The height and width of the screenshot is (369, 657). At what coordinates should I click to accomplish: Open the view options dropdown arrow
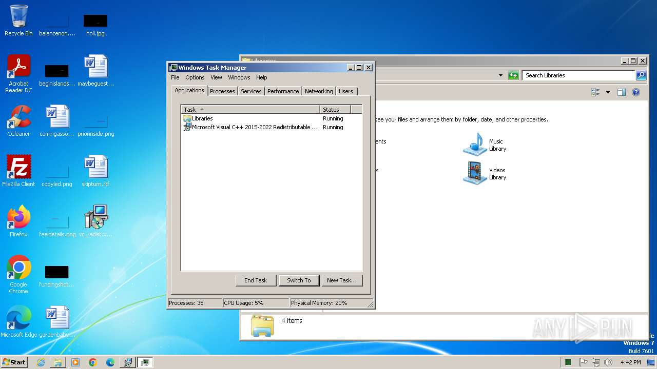pyautogui.click(x=608, y=92)
